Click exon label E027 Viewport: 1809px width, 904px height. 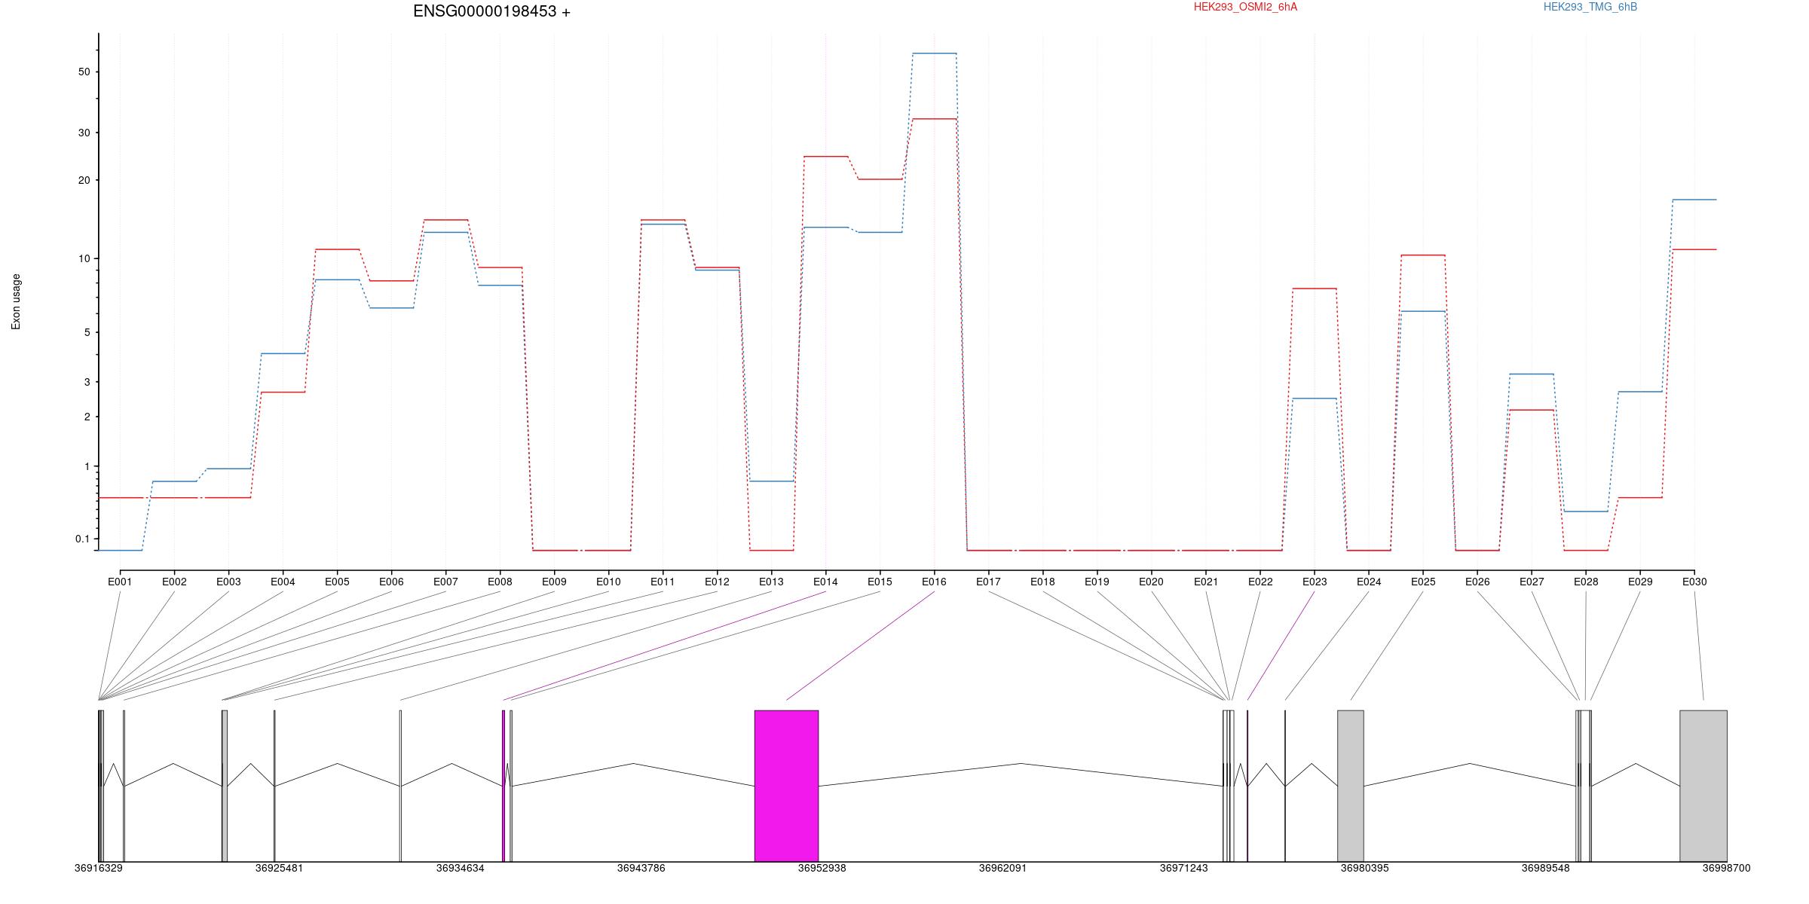[1532, 582]
